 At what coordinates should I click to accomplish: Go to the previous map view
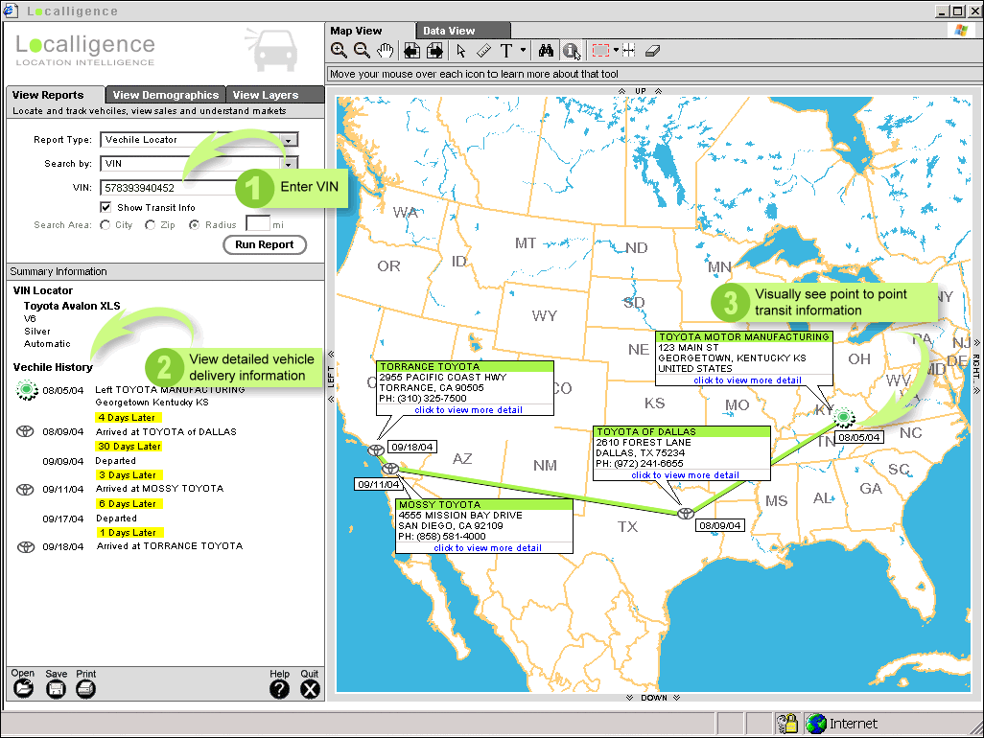pos(411,51)
